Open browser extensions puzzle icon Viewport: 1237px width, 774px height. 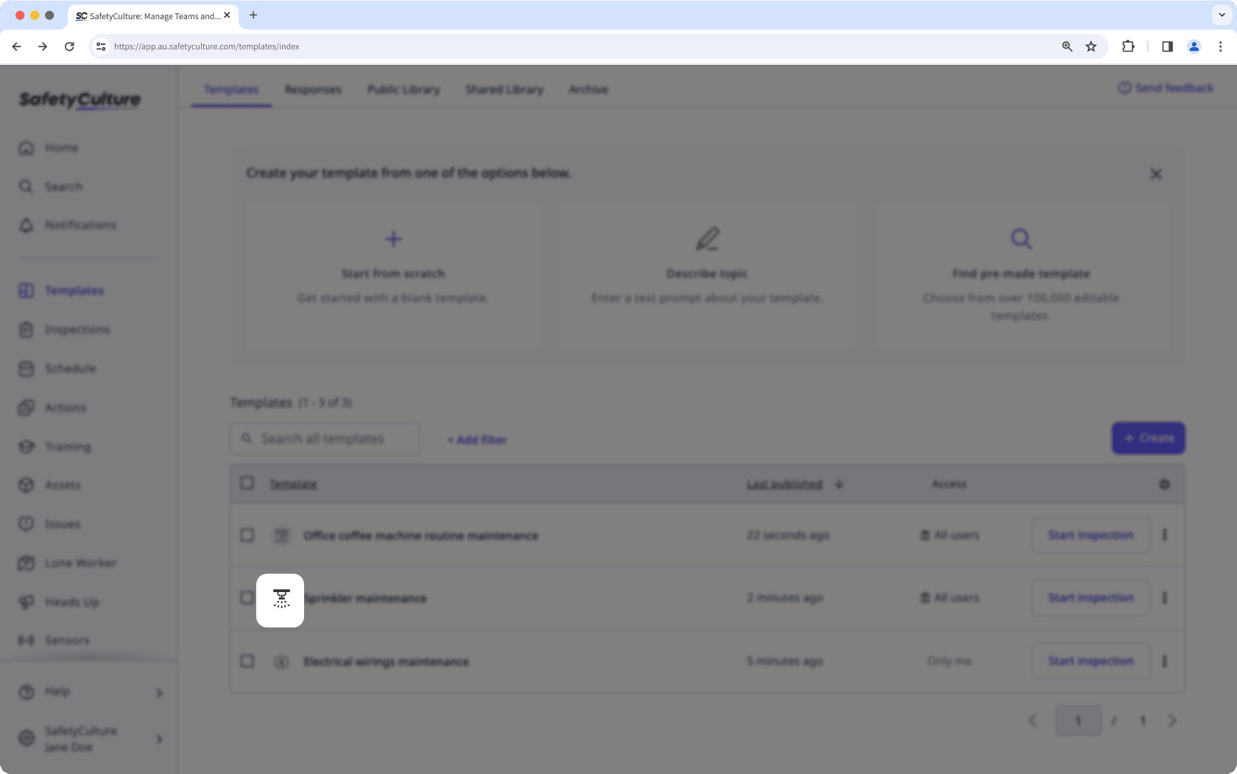pyautogui.click(x=1128, y=46)
